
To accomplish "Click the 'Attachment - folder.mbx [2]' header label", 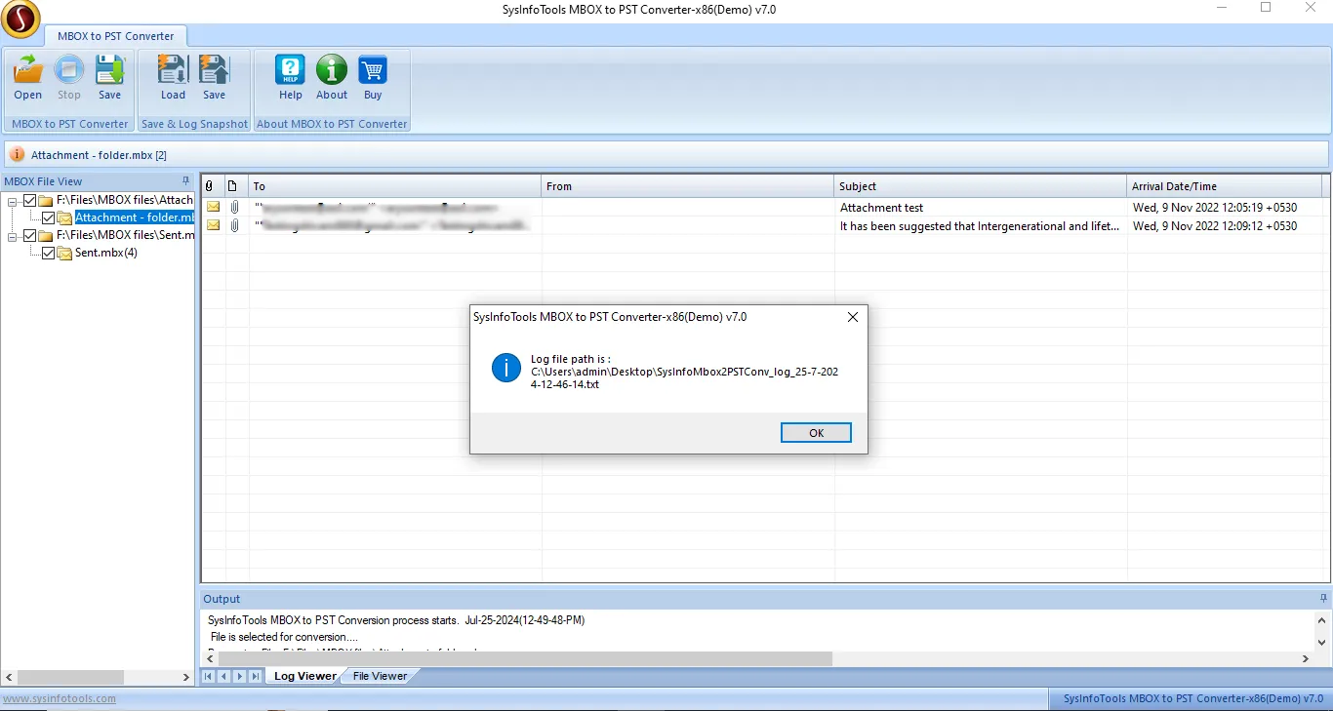I will coord(99,155).
